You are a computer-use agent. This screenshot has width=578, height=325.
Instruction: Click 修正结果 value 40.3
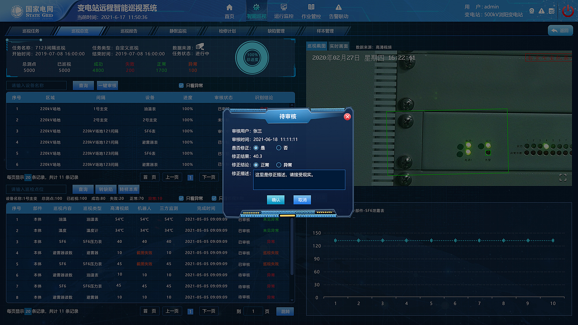[x=257, y=156]
